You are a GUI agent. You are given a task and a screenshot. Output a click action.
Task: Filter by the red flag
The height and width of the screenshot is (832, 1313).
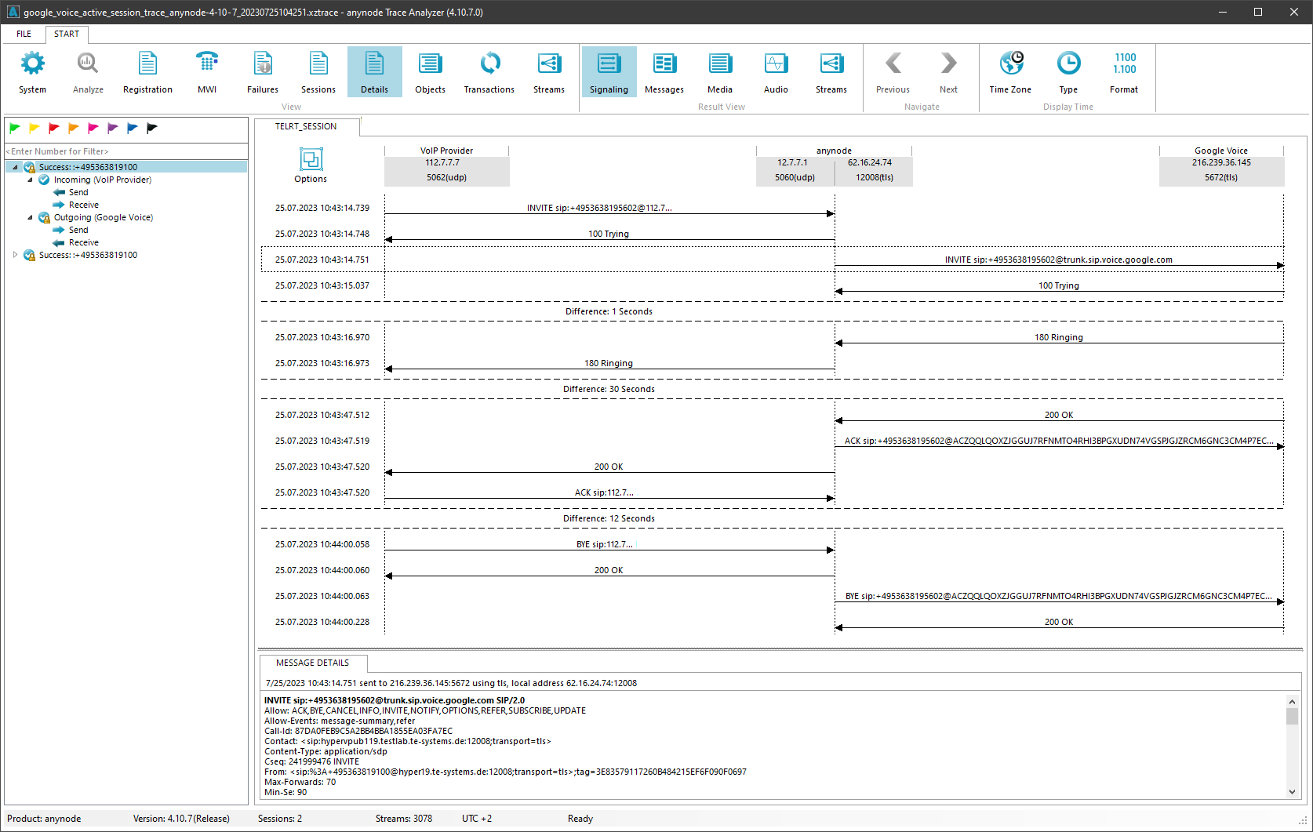(x=54, y=128)
